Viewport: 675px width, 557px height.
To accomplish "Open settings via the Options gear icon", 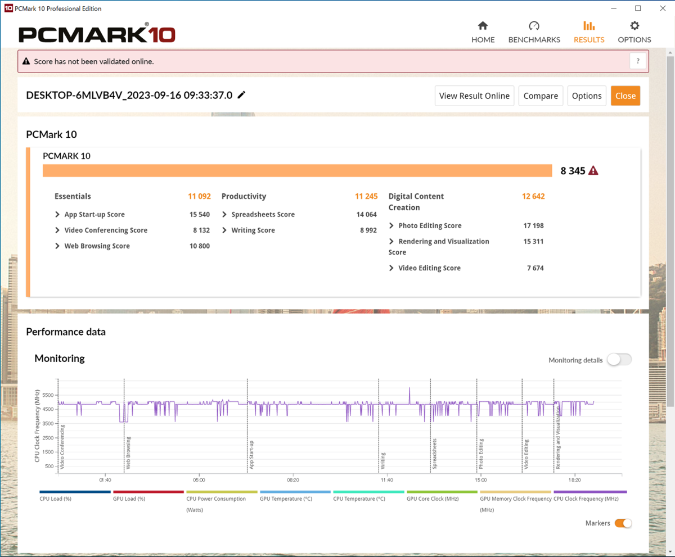I will tap(634, 25).
